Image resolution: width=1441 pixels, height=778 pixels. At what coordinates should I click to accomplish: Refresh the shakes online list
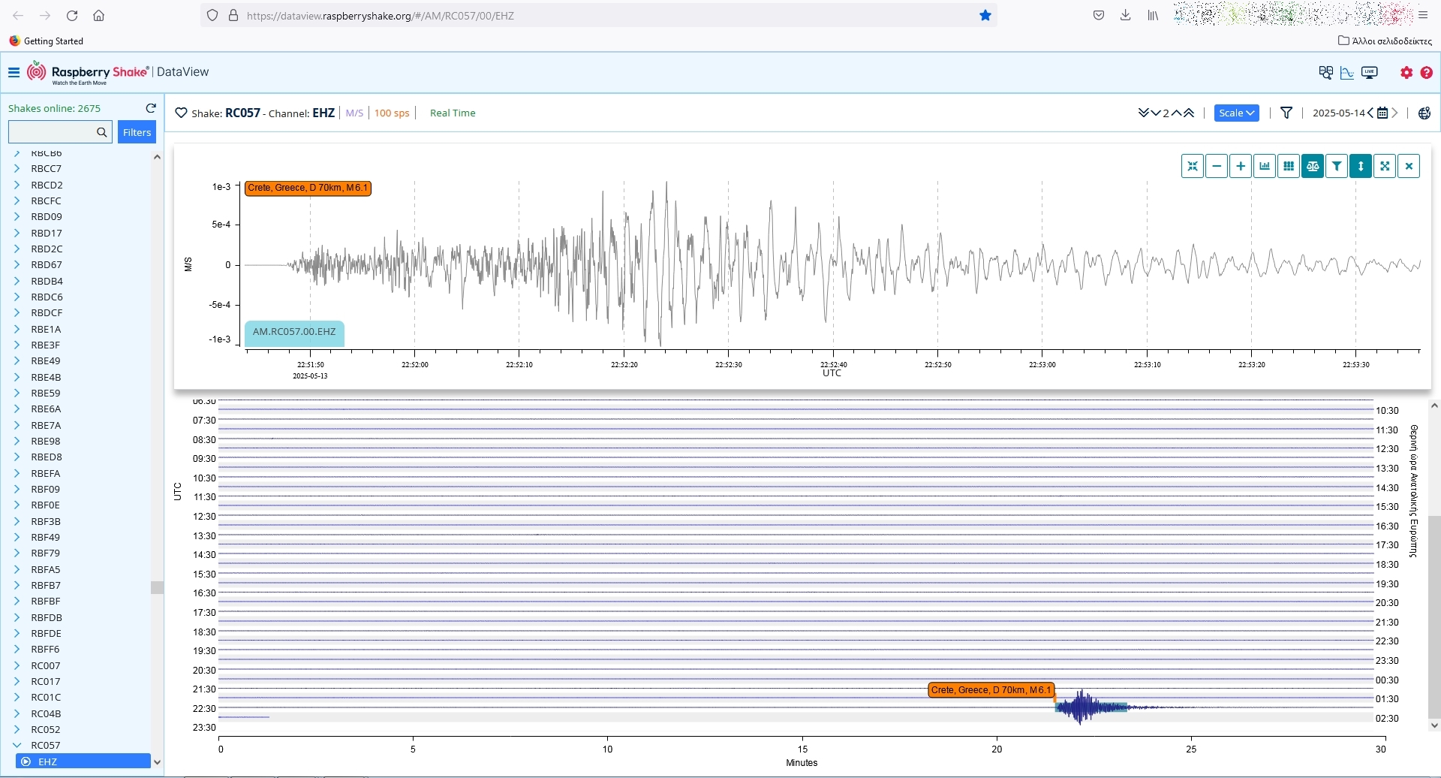coord(151,108)
